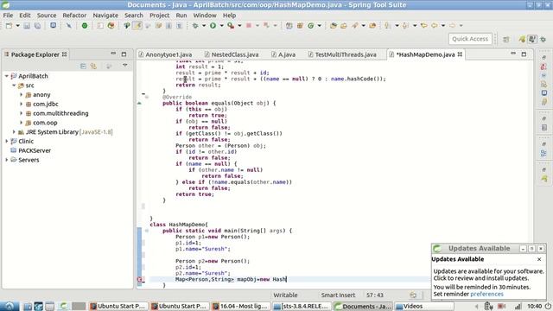This screenshot has height=311, width=553.
Task: Switch to NestedClass.java editor tab
Action: click(x=232, y=54)
